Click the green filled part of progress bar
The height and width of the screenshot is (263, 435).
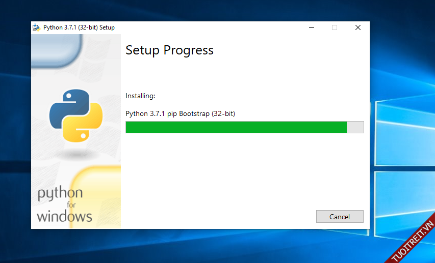236,127
